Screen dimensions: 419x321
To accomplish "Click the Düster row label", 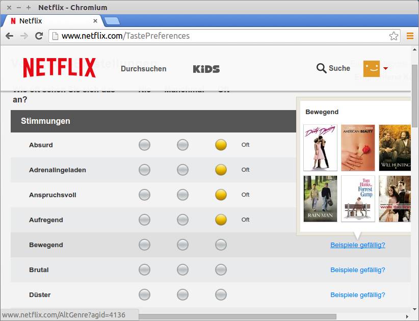I will click(40, 295).
